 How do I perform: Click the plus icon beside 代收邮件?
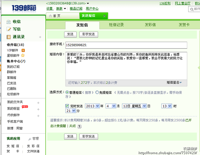[x=38, y=116]
